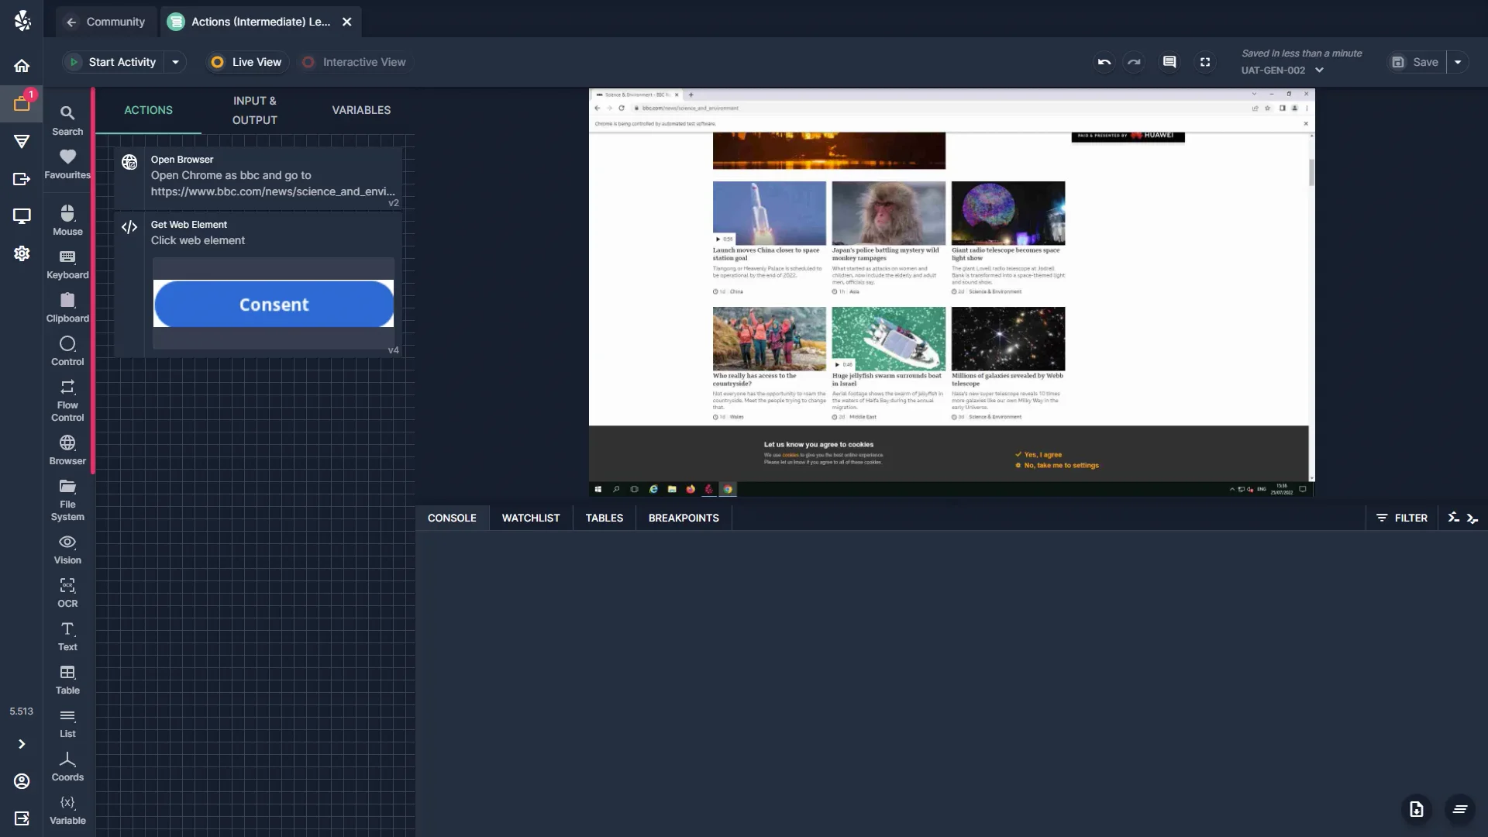Select the Clipboard actions category
Screen dimensions: 1488x837
coord(67,308)
